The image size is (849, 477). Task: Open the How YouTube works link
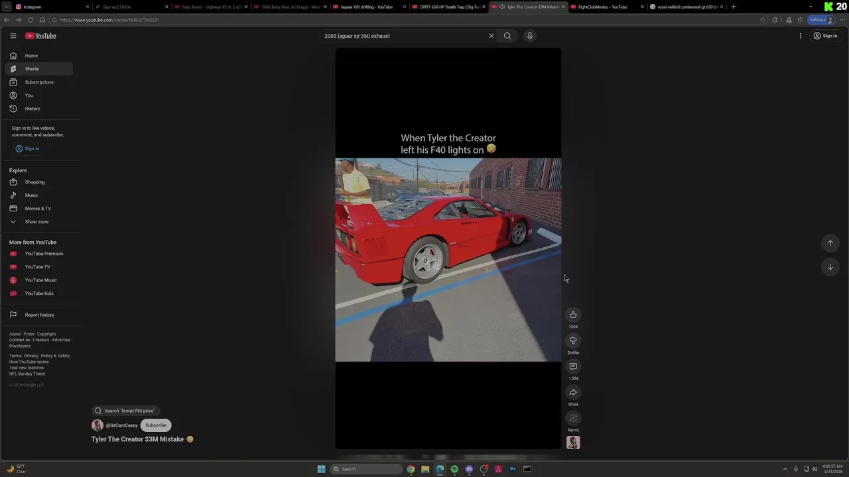click(x=29, y=362)
